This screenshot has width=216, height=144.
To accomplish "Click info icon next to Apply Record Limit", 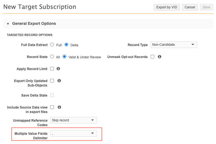I will 58,69.
